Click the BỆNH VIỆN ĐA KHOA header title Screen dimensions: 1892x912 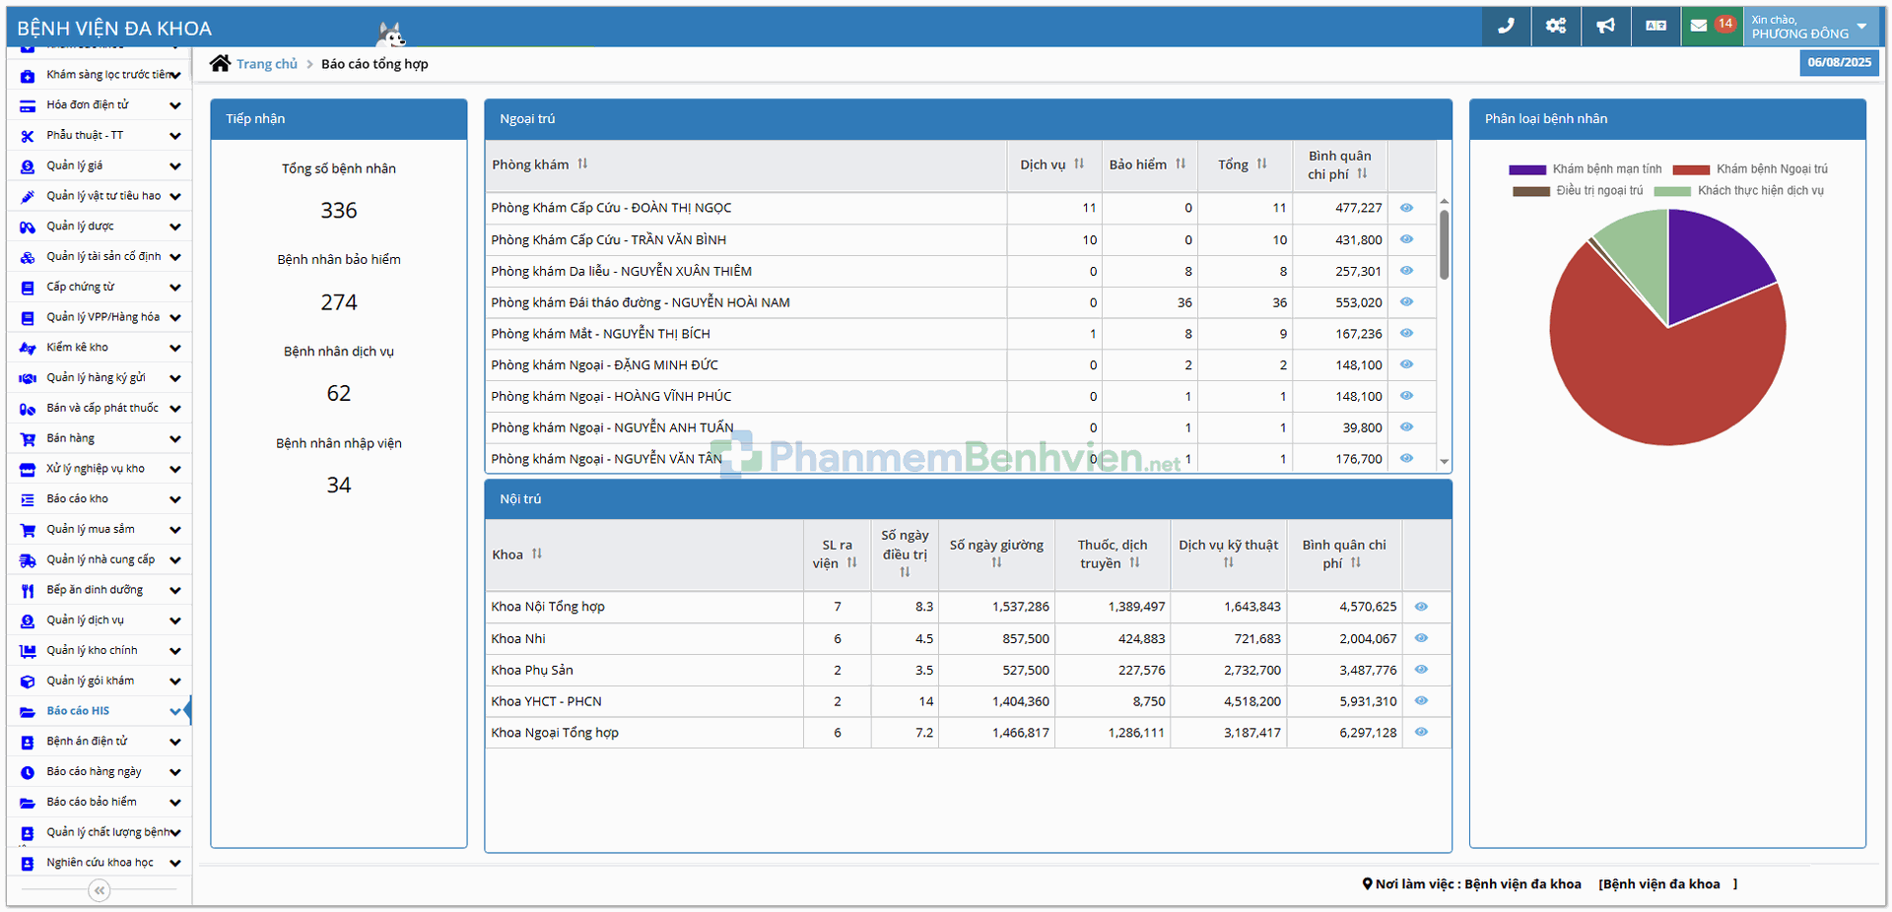point(114,29)
